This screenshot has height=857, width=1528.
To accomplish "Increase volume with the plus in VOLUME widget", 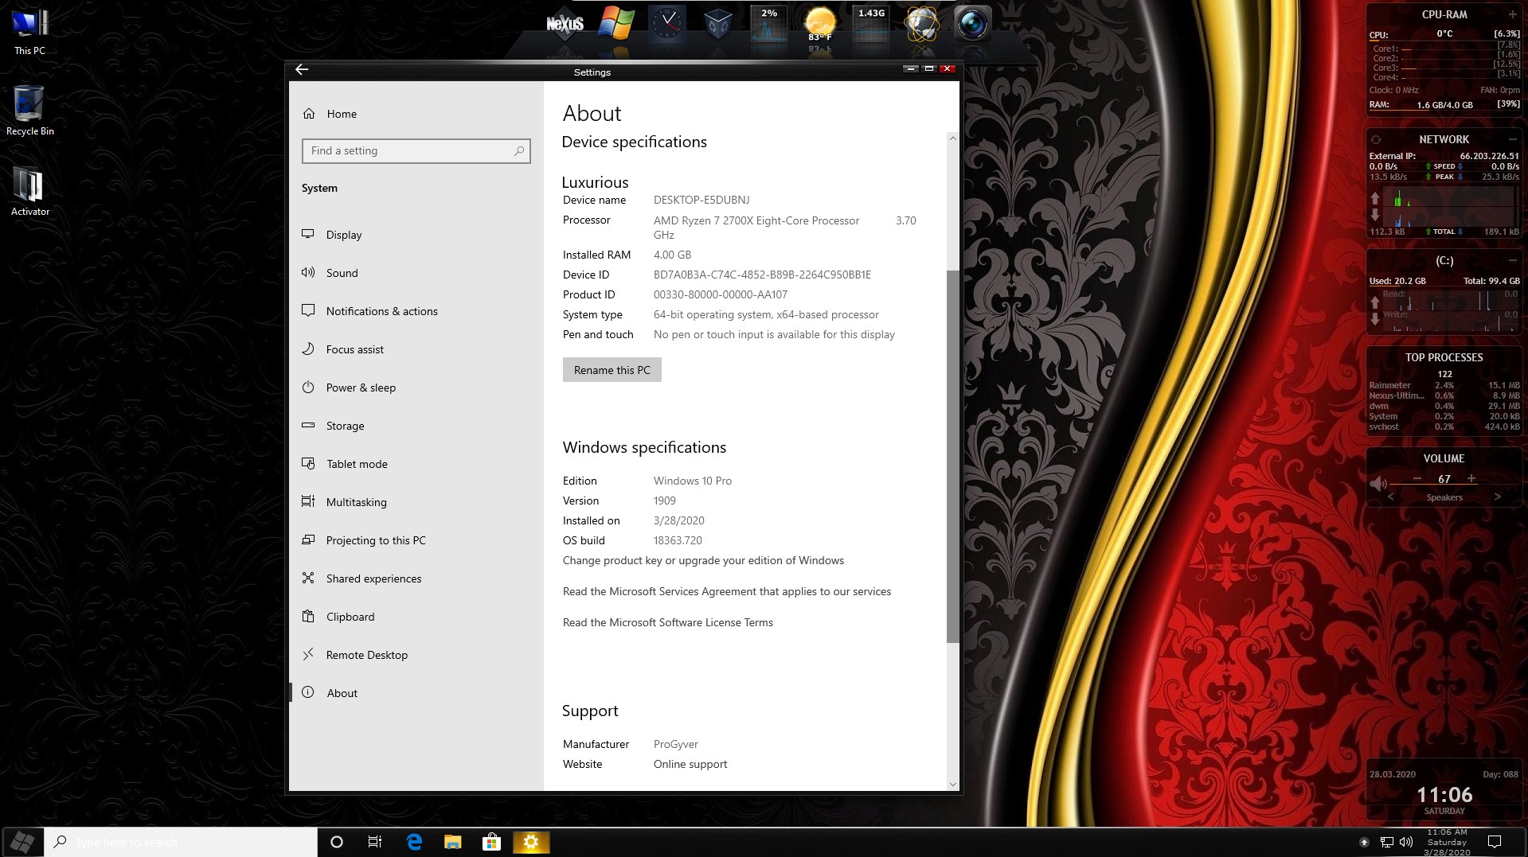I will 1471,478.
